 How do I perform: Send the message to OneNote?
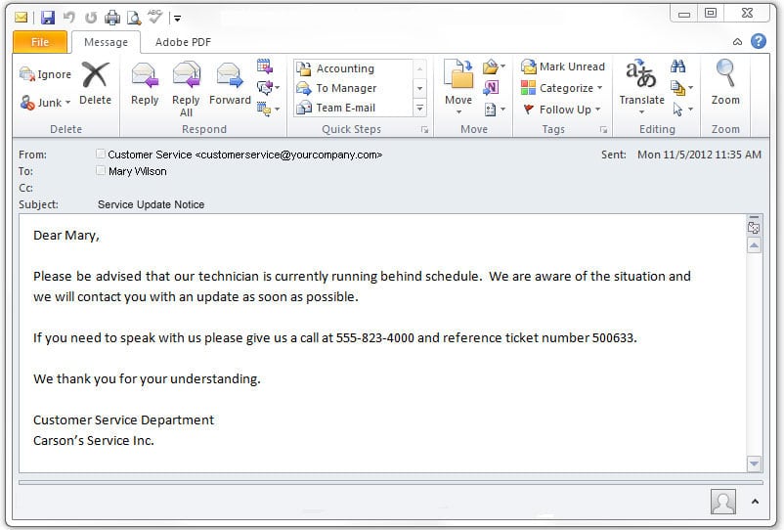491,88
